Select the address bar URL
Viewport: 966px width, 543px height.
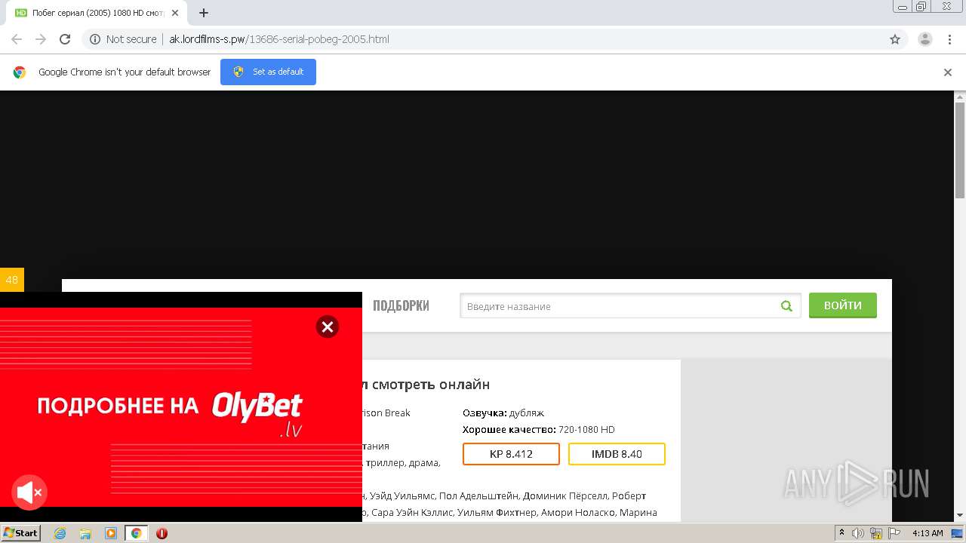(279, 39)
